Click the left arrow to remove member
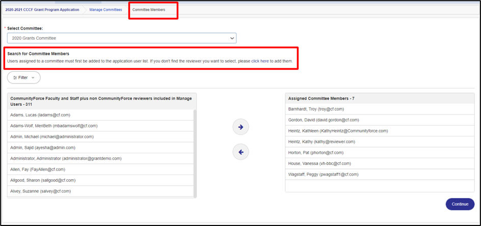This screenshot has height=226, width=481. (241, 152)
